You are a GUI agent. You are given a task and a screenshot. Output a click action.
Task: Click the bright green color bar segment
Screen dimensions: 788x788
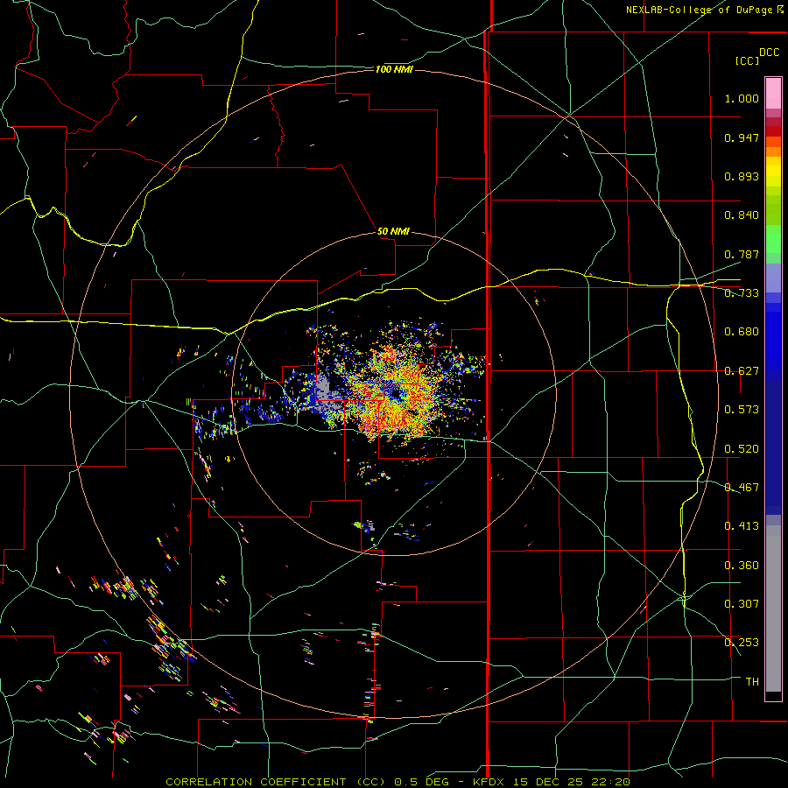tap(773, 239)
